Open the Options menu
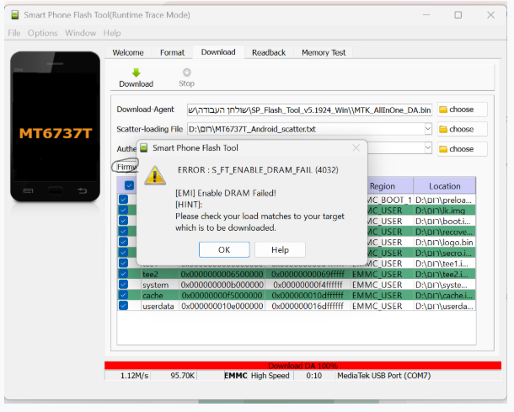This screenshot has height=412, width=514. click(x=42, y=33)
